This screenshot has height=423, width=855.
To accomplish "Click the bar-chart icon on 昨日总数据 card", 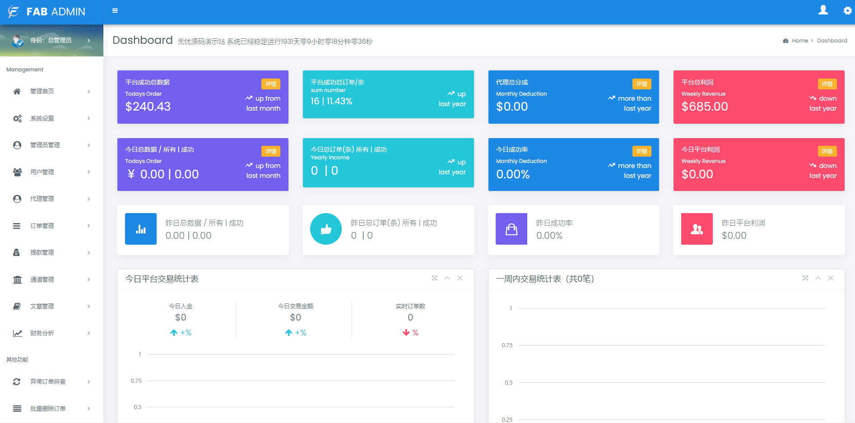I will pos(140,229).
